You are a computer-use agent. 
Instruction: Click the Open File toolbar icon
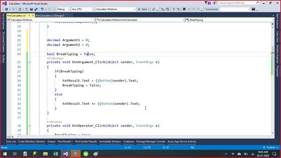click(27, 9)
